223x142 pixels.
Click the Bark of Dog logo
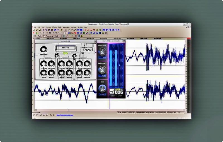[x=116, y=91]
